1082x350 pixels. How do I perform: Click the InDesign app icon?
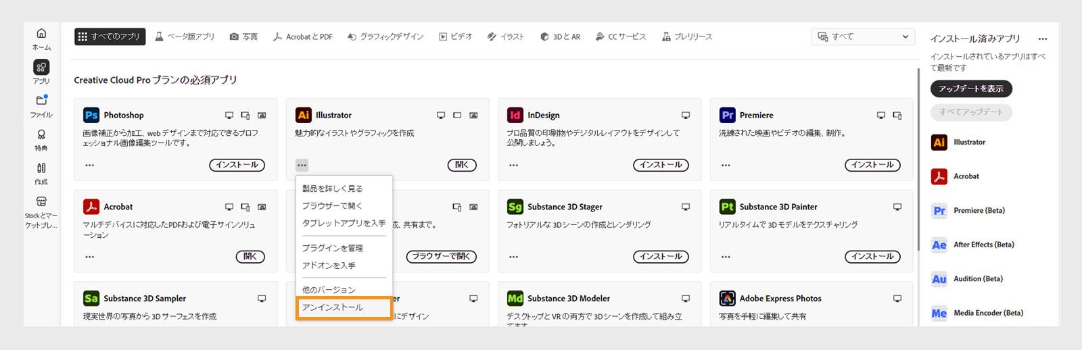(515, 115)
